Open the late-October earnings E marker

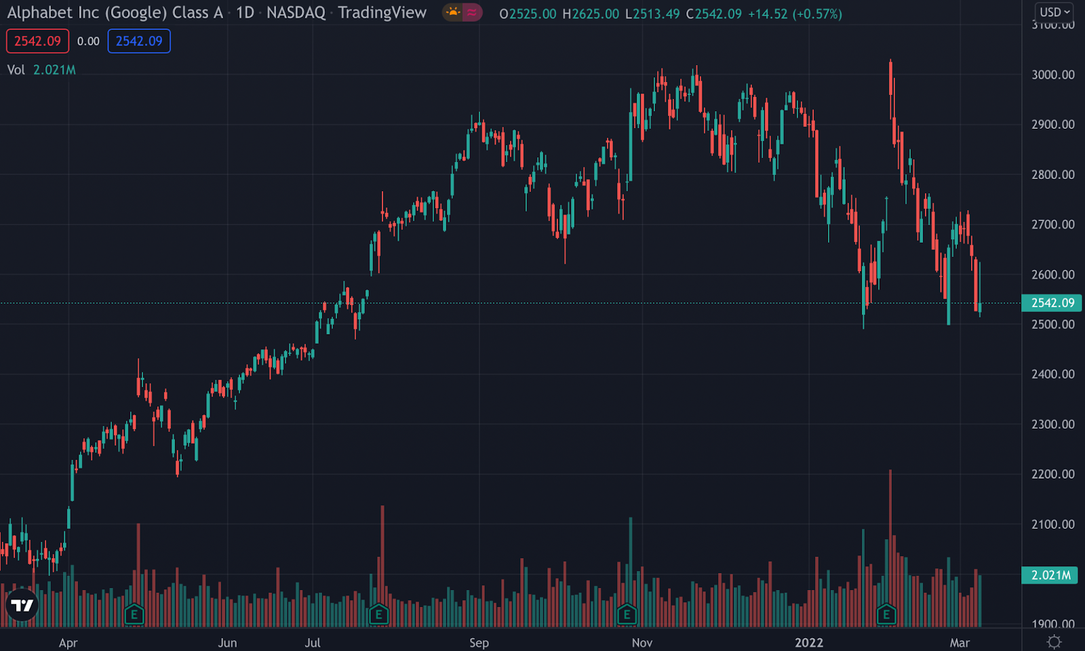(627, 615)
